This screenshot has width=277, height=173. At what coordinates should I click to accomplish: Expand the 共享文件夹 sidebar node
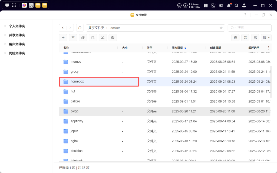pyautogui.click(x=5, y=35)
